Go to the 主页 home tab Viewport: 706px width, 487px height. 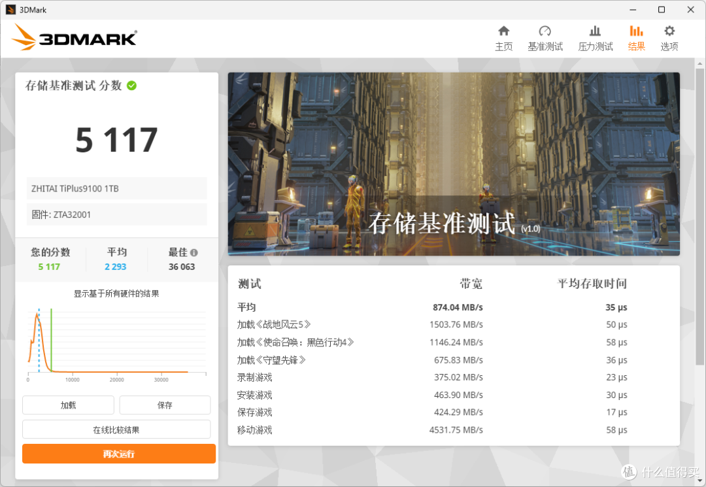pos(503,39)
